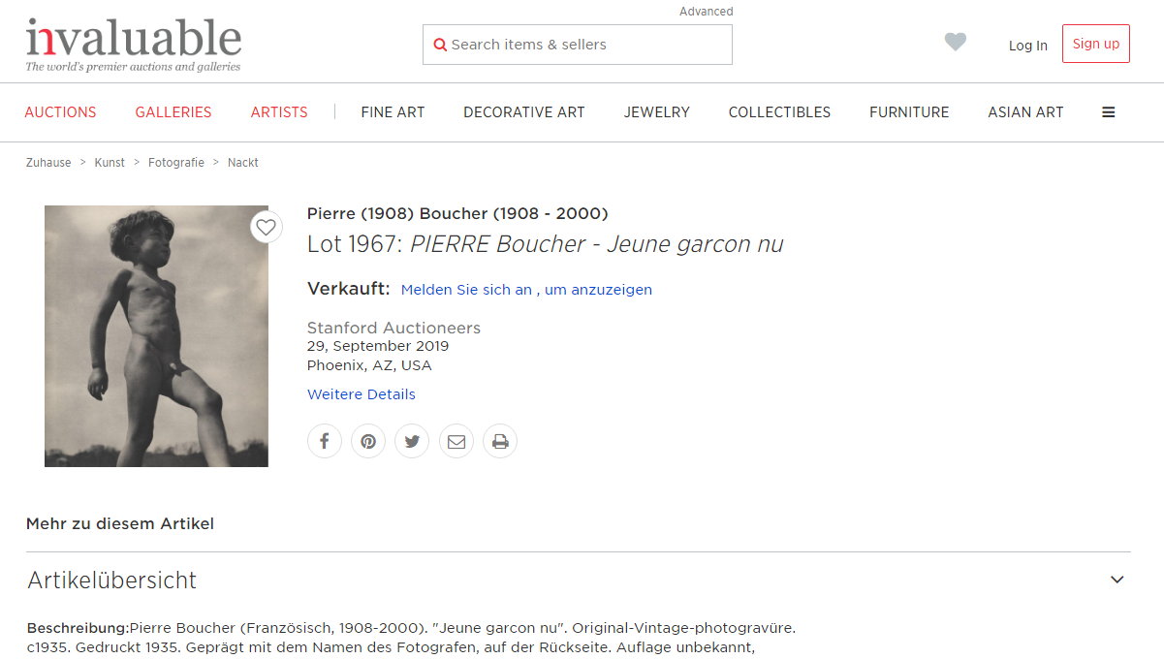The width and height of the screenshot is (1164, 659).
Task: Open the Weitere Details link
Action: [361, 394]
